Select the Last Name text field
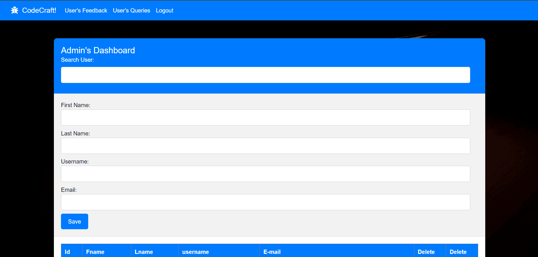This screenshot has width=538, height=257. coord(265,146)
